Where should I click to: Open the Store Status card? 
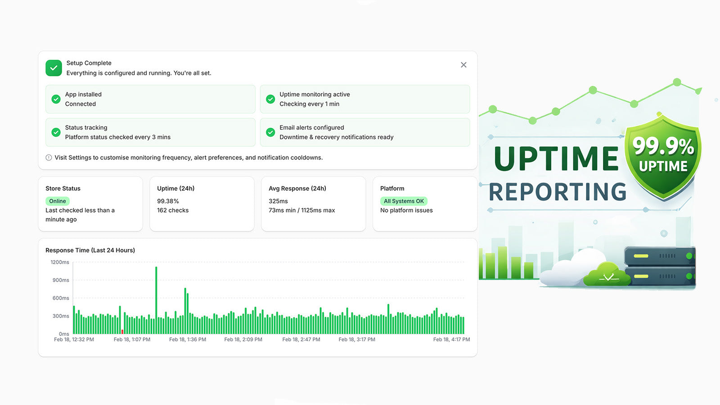click(90, 204)
